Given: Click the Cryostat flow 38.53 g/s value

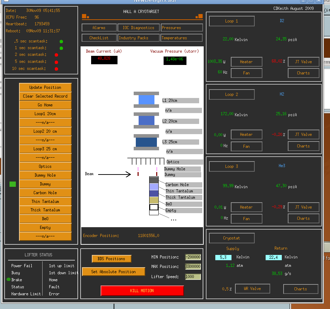Looking at the screenshot, I should [277, 274].
